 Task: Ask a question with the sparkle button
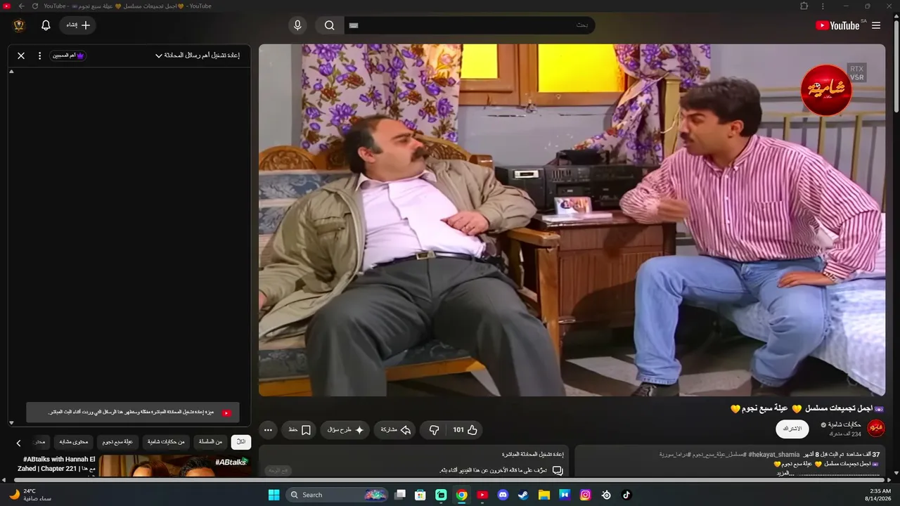click(345, 429)
